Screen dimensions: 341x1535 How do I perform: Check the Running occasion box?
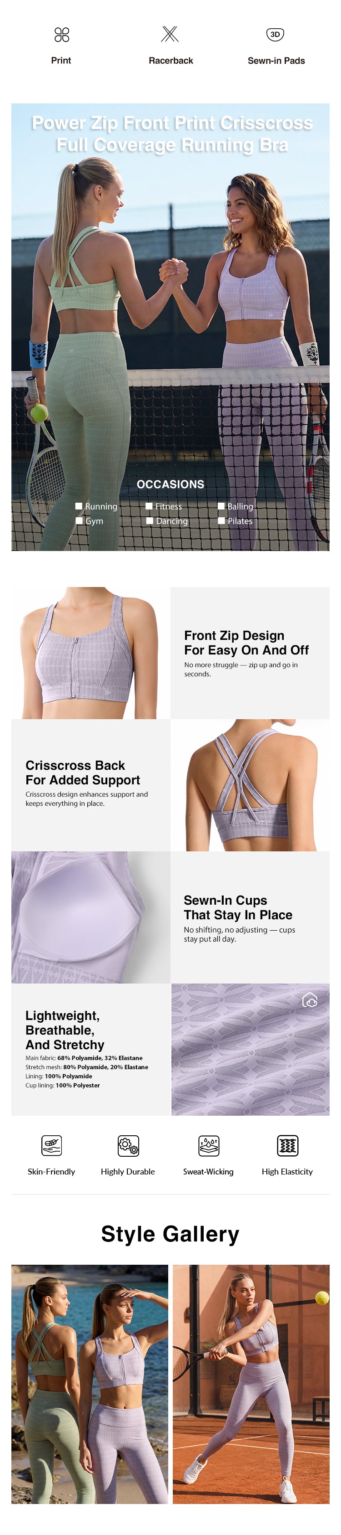(78, 506)
